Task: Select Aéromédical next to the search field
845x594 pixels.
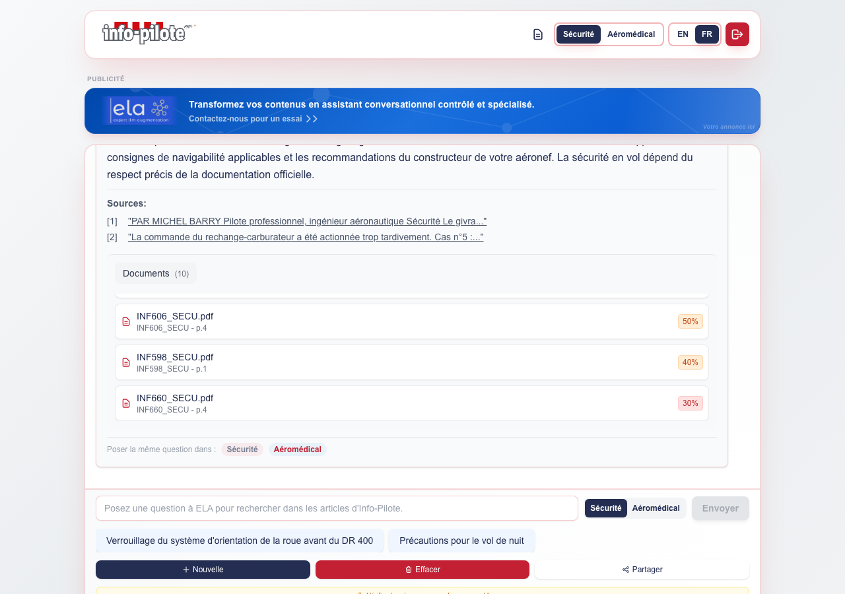Action: click(x=656, y=508)
